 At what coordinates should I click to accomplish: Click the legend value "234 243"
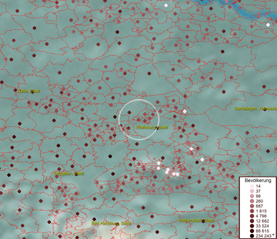(263, 236)
